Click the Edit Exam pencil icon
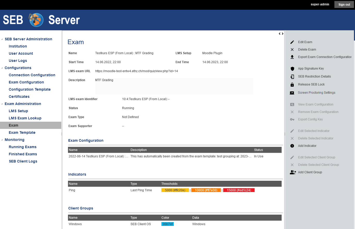This screenshot has width=355, height=229. coord(292,42)
